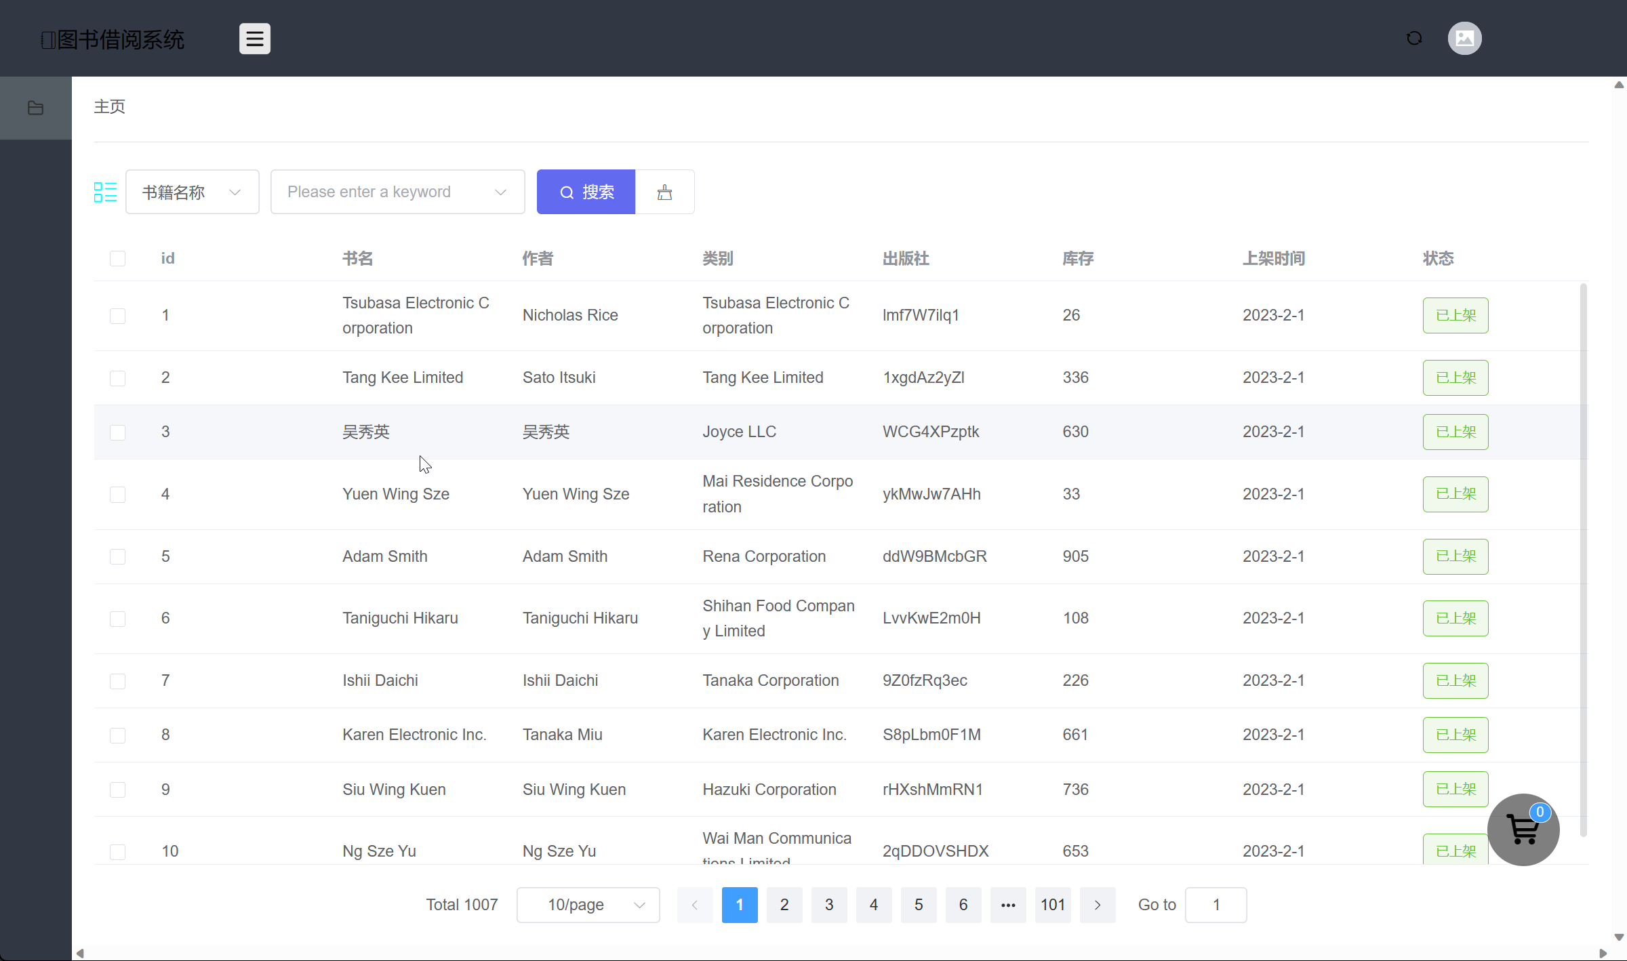
Task: Go to page 4
Action: click(874, 905)
